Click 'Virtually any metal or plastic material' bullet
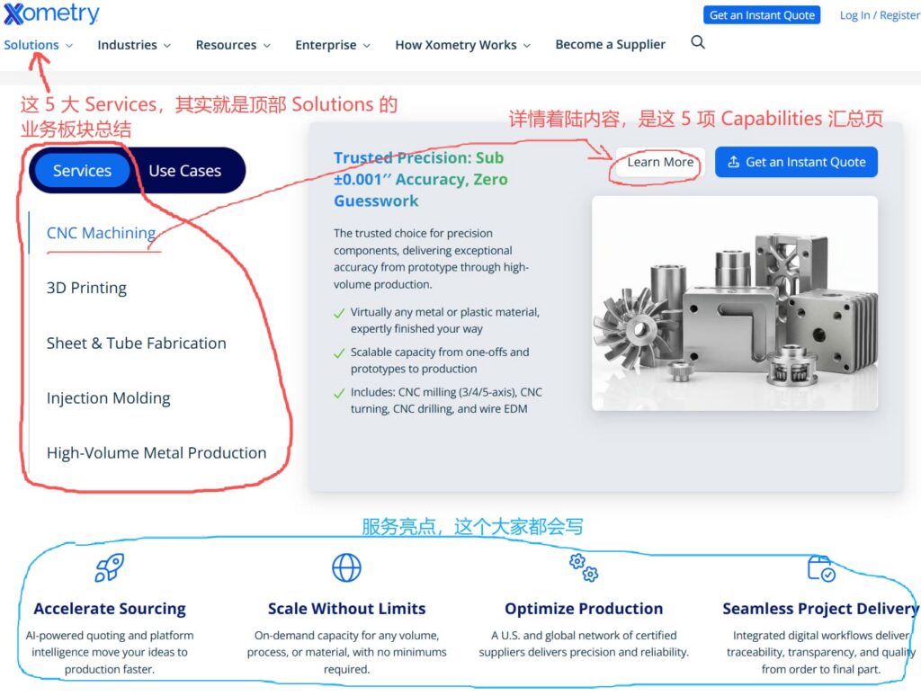 tap(444, 320)
